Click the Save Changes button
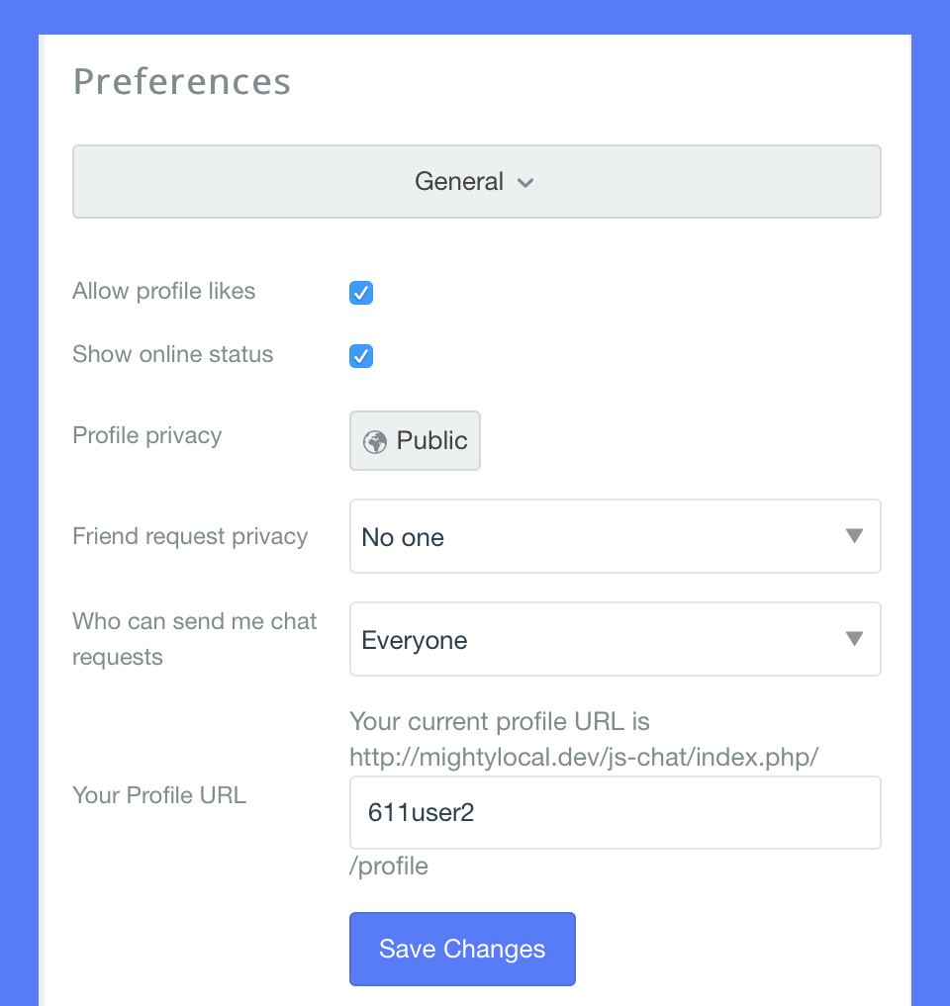The image size is (950, 1006). point(462,949)
